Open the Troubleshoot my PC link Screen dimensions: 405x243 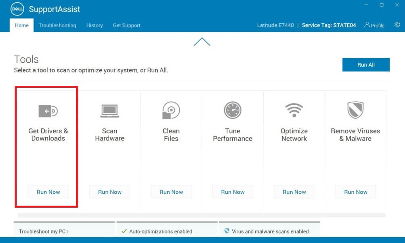coord(44,231)
